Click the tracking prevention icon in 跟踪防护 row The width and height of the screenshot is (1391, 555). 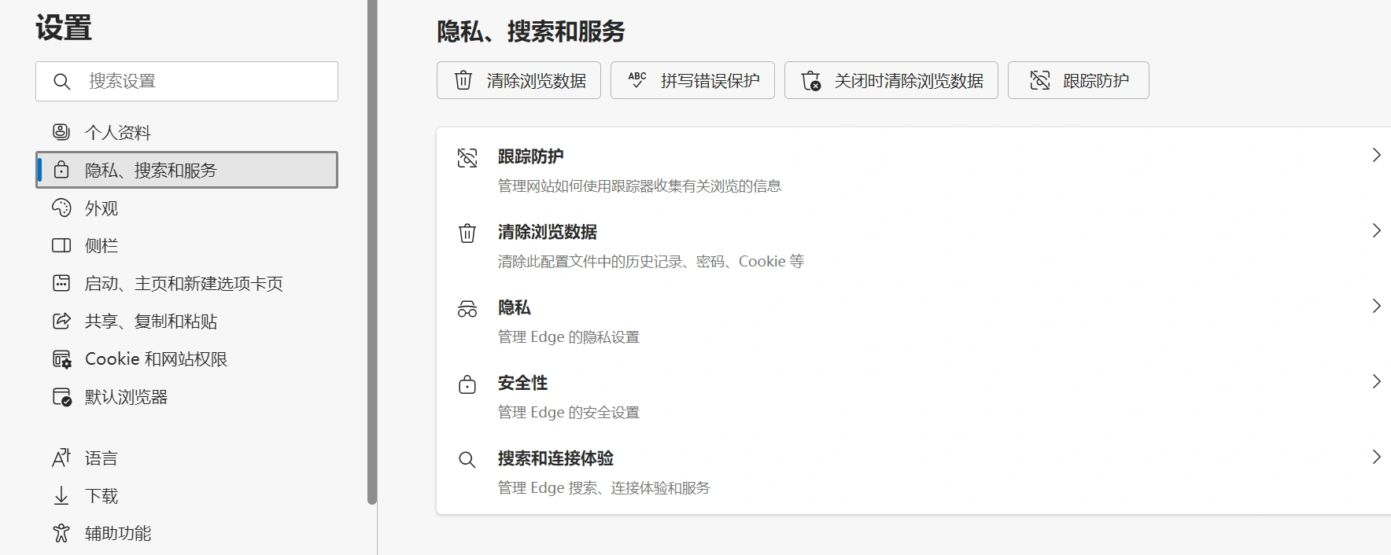[467, 158]
